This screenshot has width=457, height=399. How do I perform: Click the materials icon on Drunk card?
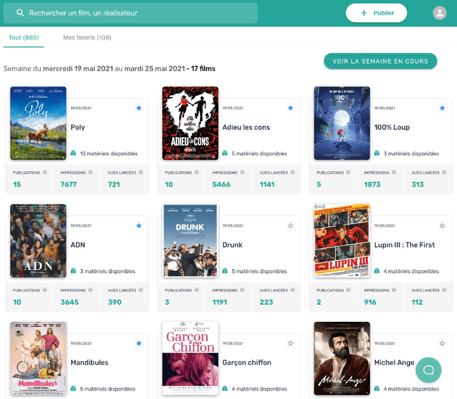(225, 271)
